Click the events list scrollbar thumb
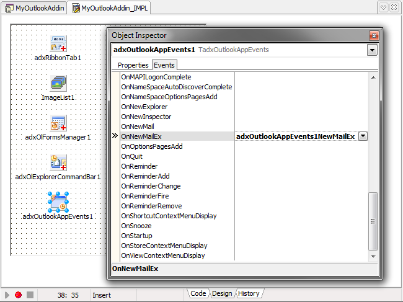Screen dimensions: 403x302 373,221
